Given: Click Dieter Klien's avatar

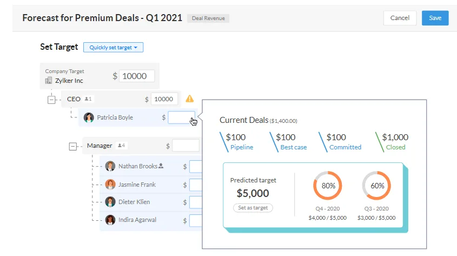Looking at the screenshot, I should [110, 202].
